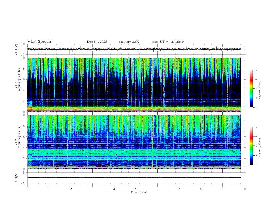Click the "start UT = 21:20:0" text
The width and height of the screenshot is (275, 212).
[168, 42]
